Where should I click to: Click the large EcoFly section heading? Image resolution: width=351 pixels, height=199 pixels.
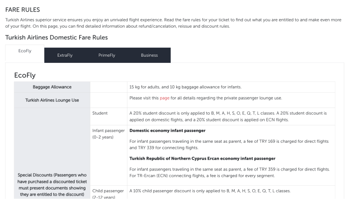coord(25,75)
